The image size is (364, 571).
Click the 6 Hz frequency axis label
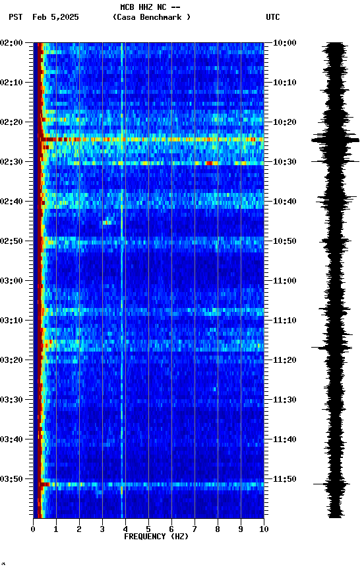click(171, 529)
